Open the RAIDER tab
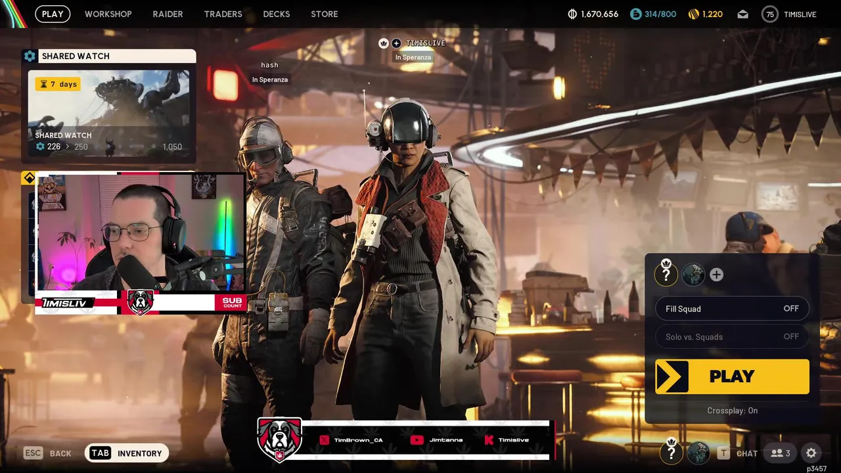The height and width of the screenshot is (473, 841). tap(168, 14)
